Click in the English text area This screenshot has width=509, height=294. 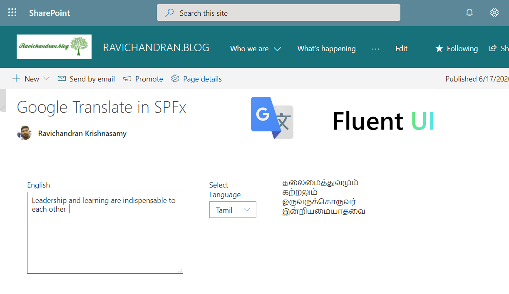(x=105, y=241)
